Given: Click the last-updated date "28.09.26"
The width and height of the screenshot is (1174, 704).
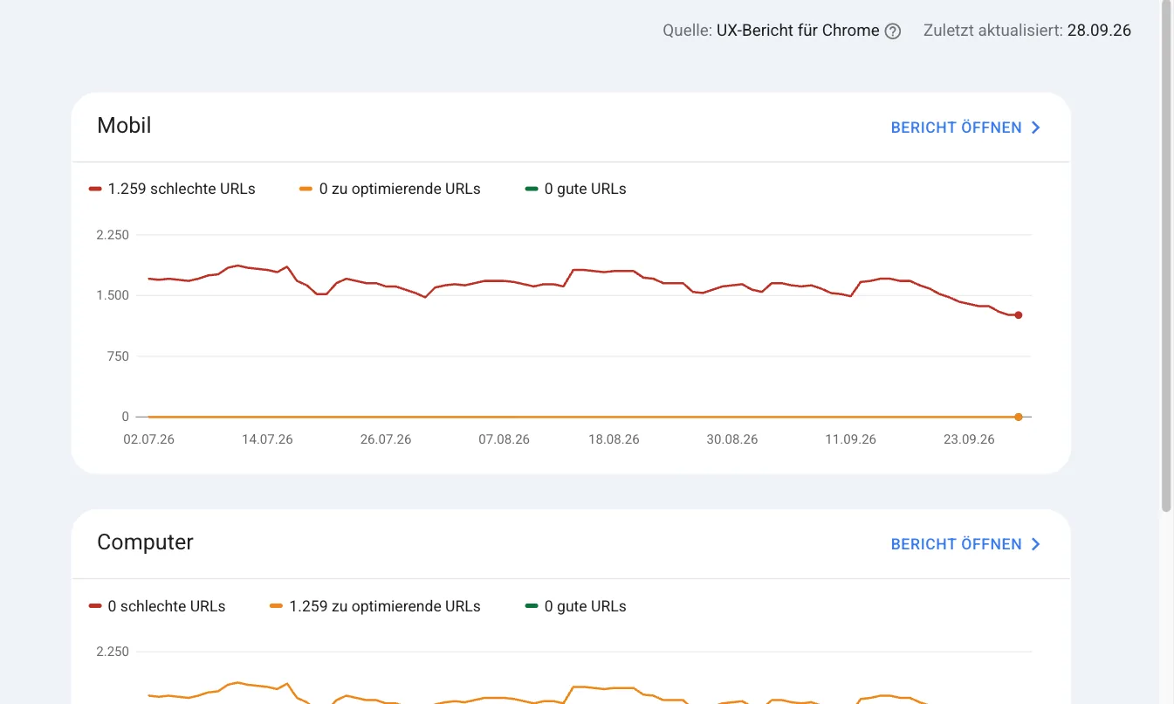Looking at the screenshot, I should (1099, 31).
